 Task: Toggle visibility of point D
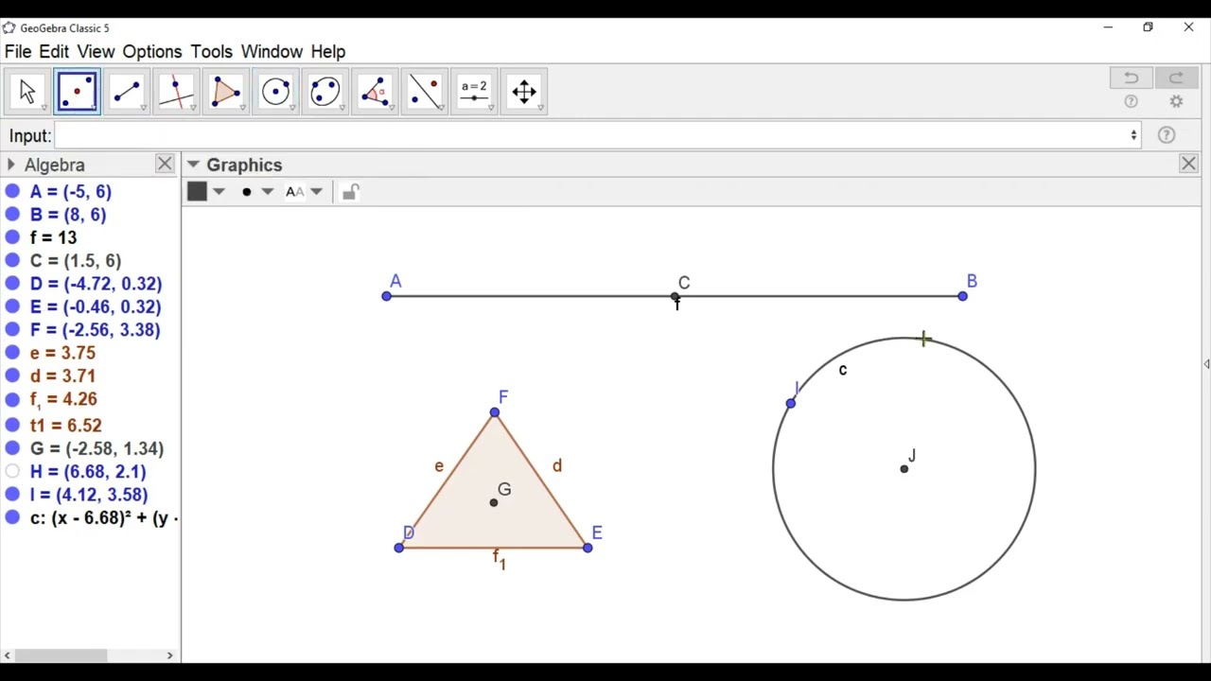[12, 284]
